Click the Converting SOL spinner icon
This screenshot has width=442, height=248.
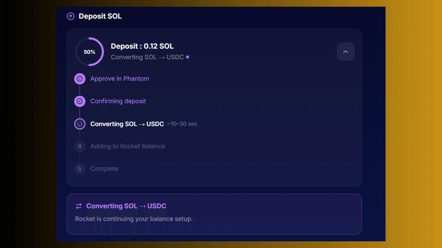click(80, 124)
